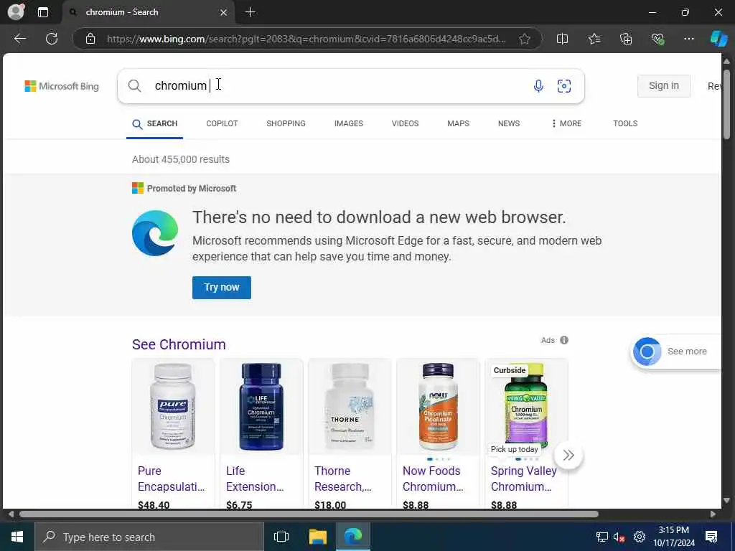Open the Pure Encapsulati... product link
This screenshot has width=735, height=551.
tap(171, 479)
